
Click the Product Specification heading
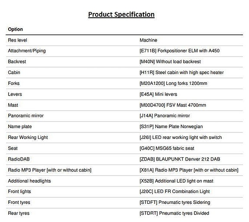pyautogui.click(x=121, y=15)
